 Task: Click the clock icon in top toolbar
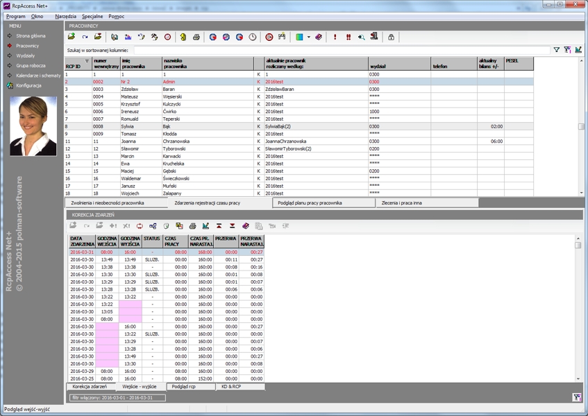click(253, 37)
